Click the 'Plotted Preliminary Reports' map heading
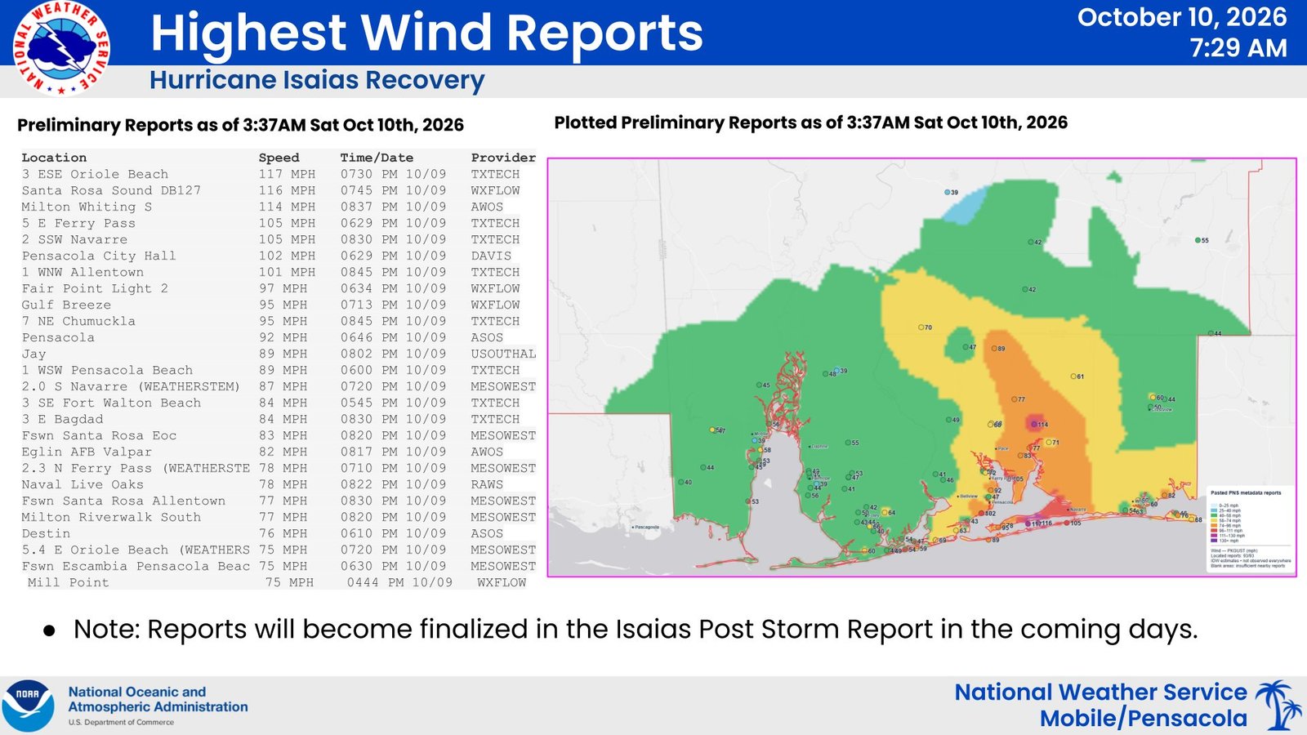This screenshot has height=735, width=1307. pos(810,122)
